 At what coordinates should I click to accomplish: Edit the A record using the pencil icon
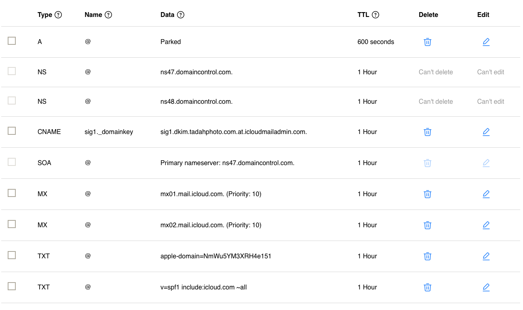pyautogui.click(x=486, y=42)
